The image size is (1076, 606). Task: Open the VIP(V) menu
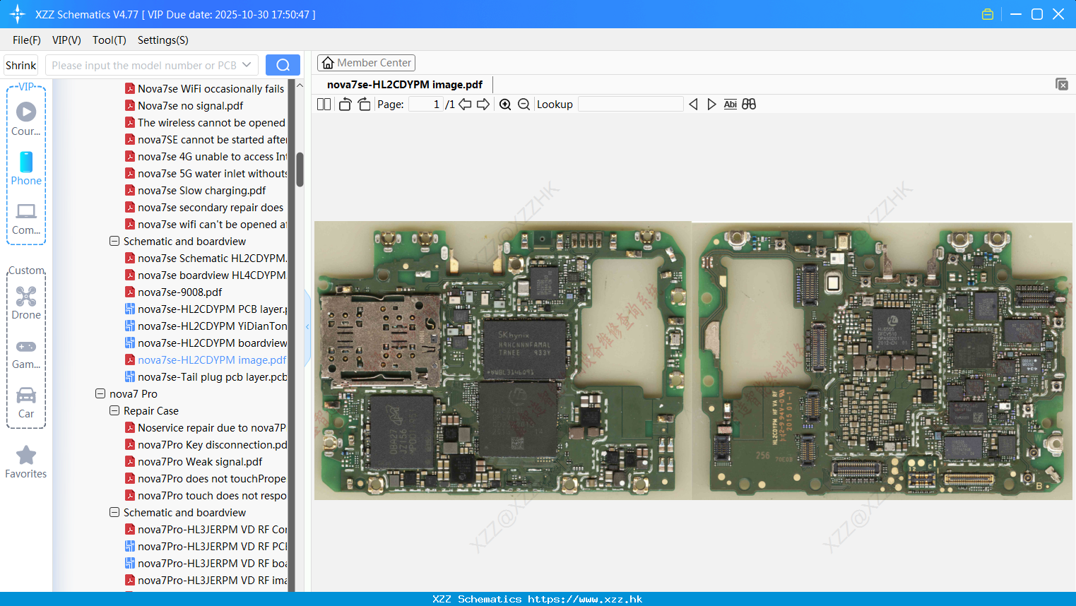coord(66,40)
